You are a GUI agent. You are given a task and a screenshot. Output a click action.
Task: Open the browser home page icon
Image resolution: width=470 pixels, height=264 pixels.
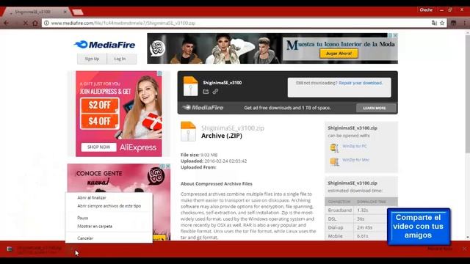[x=35, y=23]
